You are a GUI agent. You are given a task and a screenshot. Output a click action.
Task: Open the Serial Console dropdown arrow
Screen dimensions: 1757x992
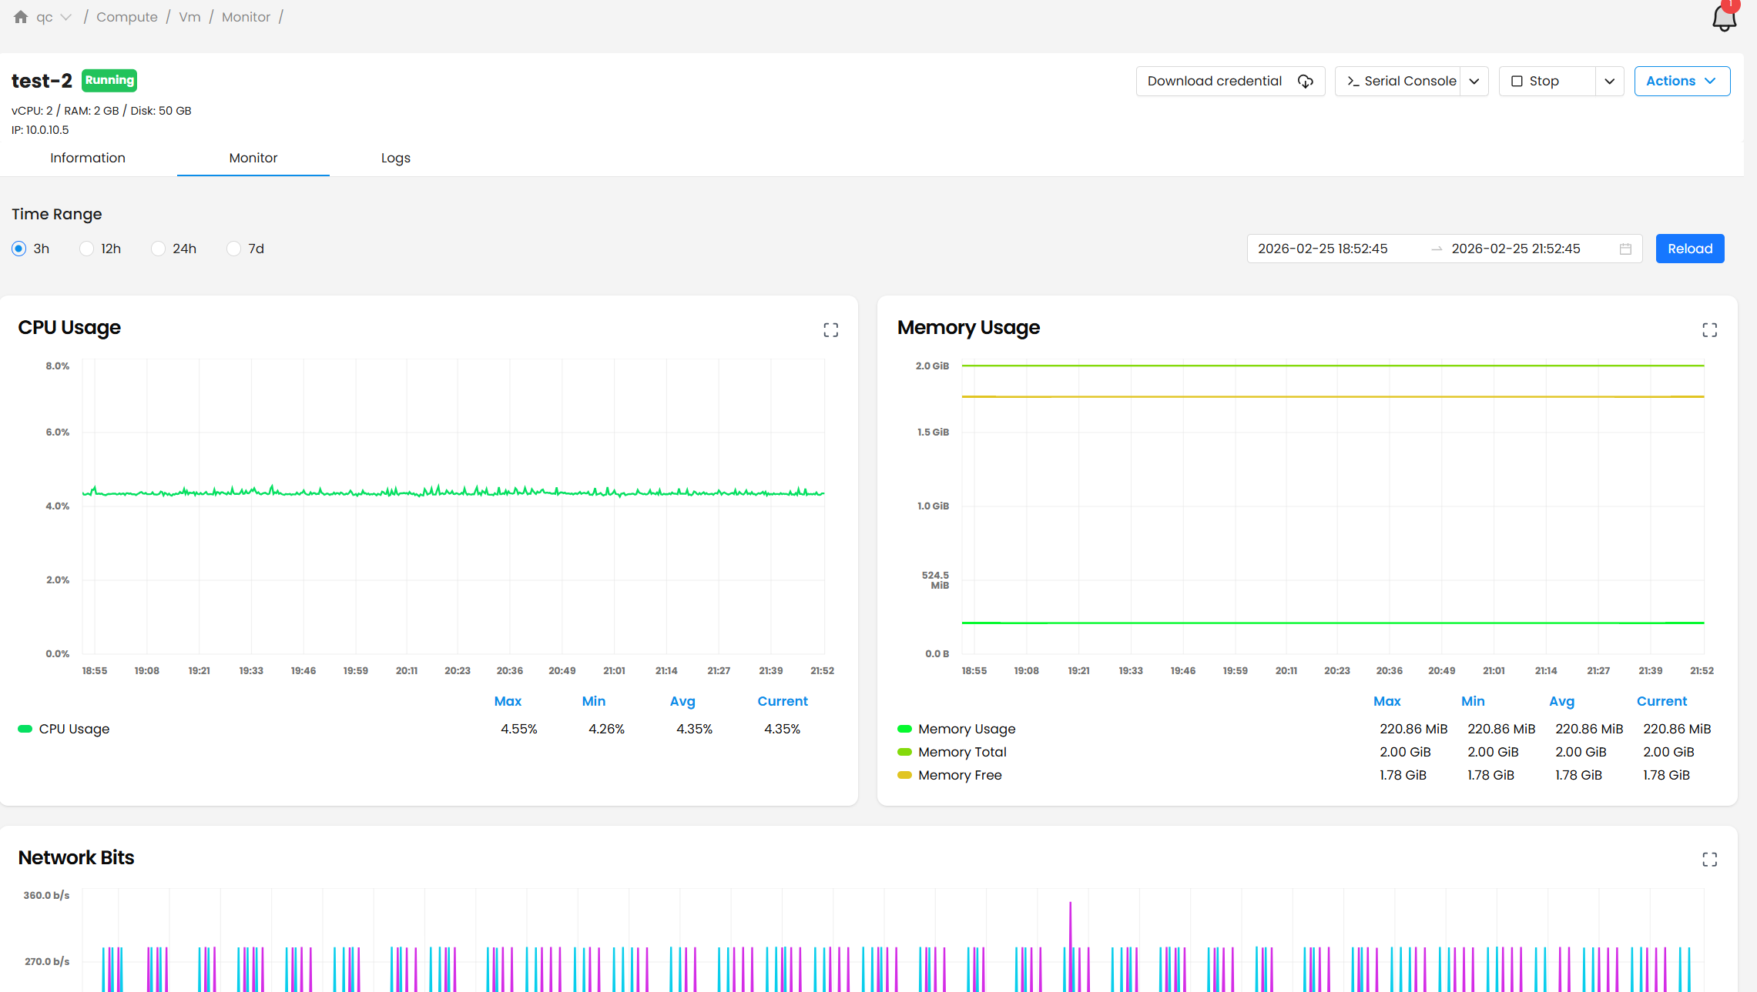point(1474,82)
